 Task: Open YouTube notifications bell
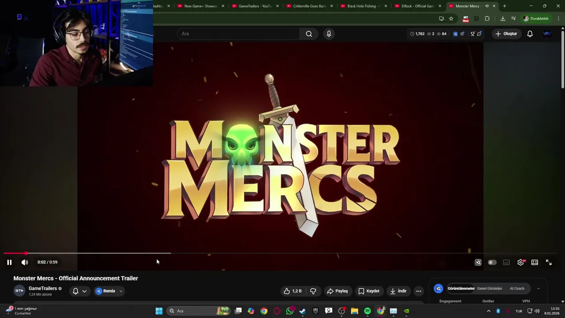coord(530,34)
